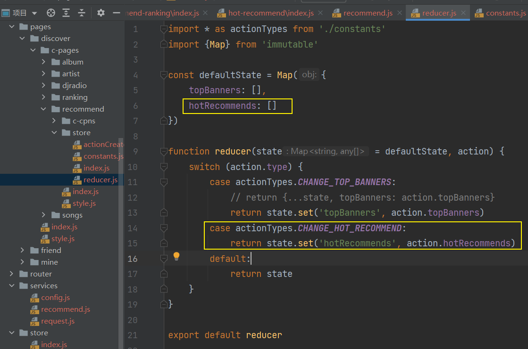Click the collapse all icon in project toolbar
Image resolution: width=528 pixels, height=349 pixels.
coord(82,13)
